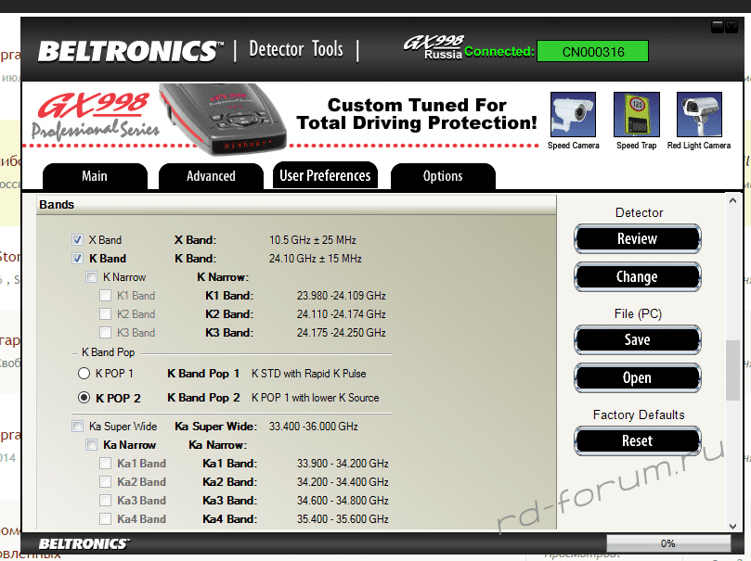
Task: Click the Detector Tools header title
Action: pyautogui.click(x=296, y=49)
